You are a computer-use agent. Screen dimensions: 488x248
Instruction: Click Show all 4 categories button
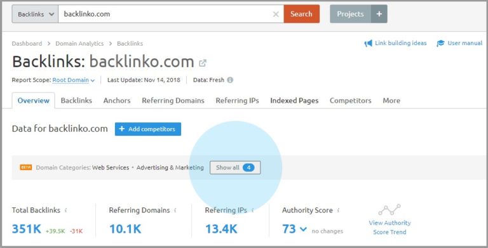[x=235, y=167]
